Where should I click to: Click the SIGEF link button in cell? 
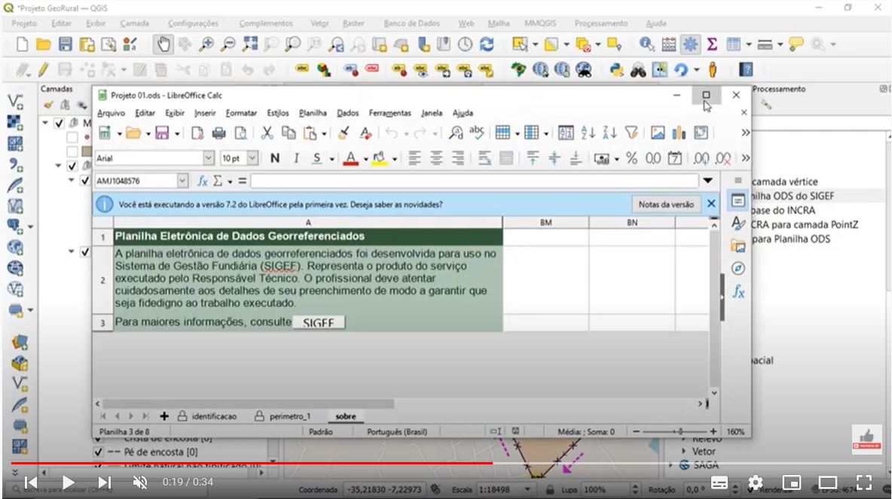tap(318, 323)
